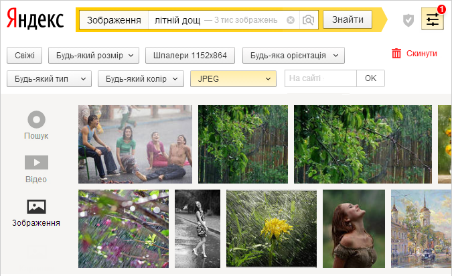The height and width of the screenshot is (276, 452).
Task: Toggle the Свіжі filter
Action: [x=25, y=56]
